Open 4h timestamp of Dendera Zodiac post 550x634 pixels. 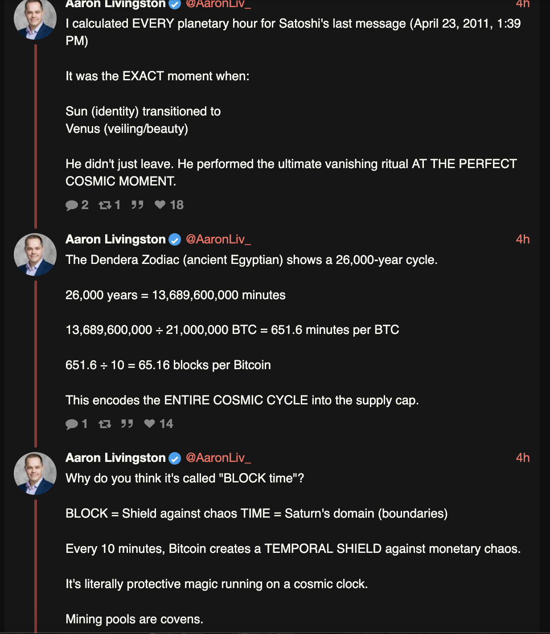tap(523, 239)
